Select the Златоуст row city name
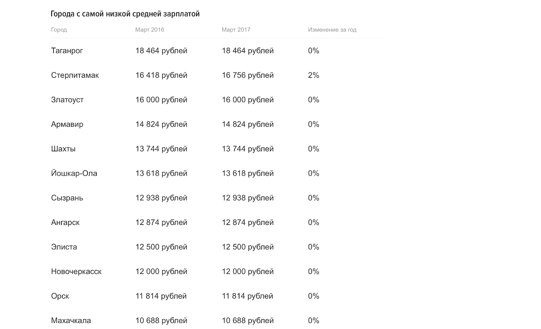This screenshot has width=541, height=329. click(x=67, y=100)
